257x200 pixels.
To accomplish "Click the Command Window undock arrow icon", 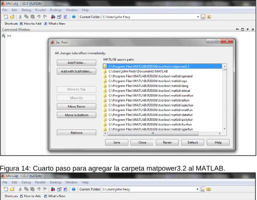I will coord(248,29).
